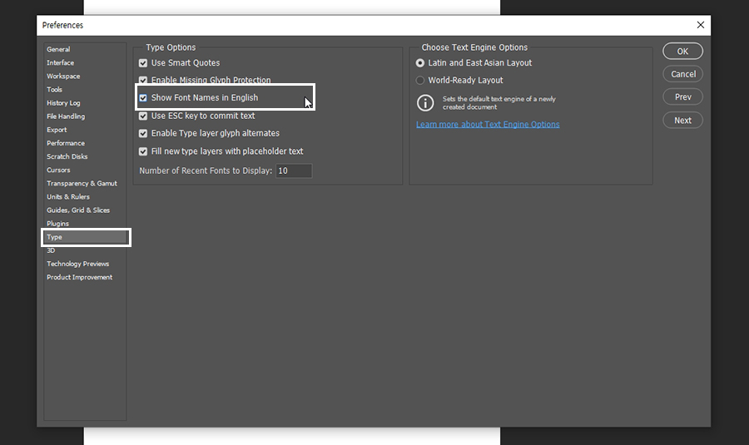Open the Workspace preferences category

coord(63,76)
